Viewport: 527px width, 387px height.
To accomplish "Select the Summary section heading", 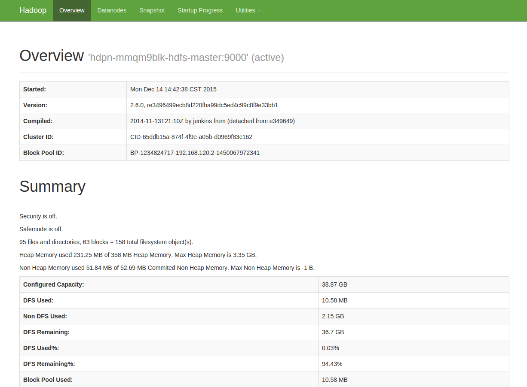I will click(52, 187).
